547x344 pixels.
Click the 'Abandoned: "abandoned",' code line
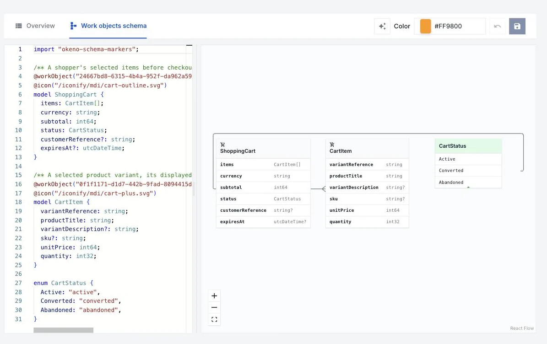pos(81,310)
